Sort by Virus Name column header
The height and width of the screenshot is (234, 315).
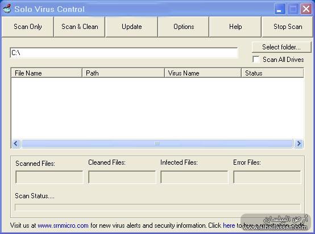202,73
